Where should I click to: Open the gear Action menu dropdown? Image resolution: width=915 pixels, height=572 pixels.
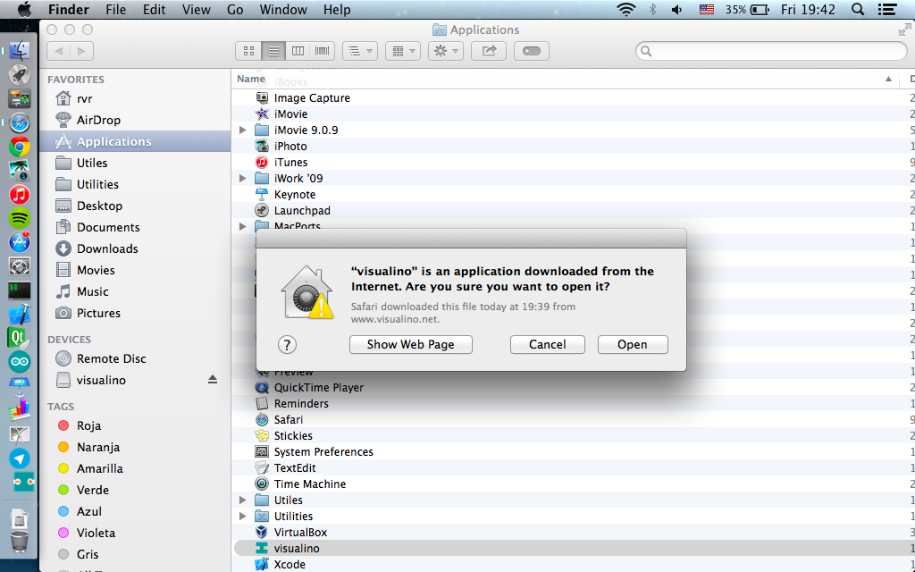point(446,51)
